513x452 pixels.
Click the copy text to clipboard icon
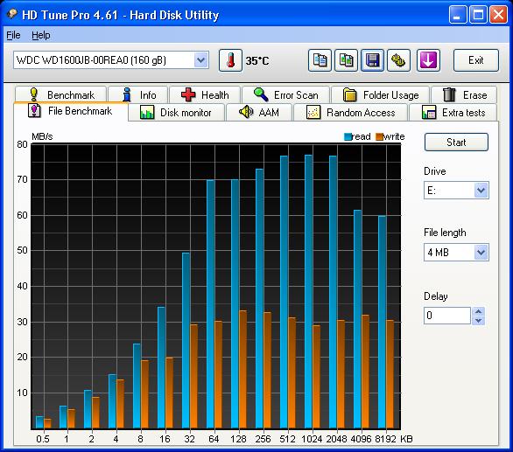320,60
